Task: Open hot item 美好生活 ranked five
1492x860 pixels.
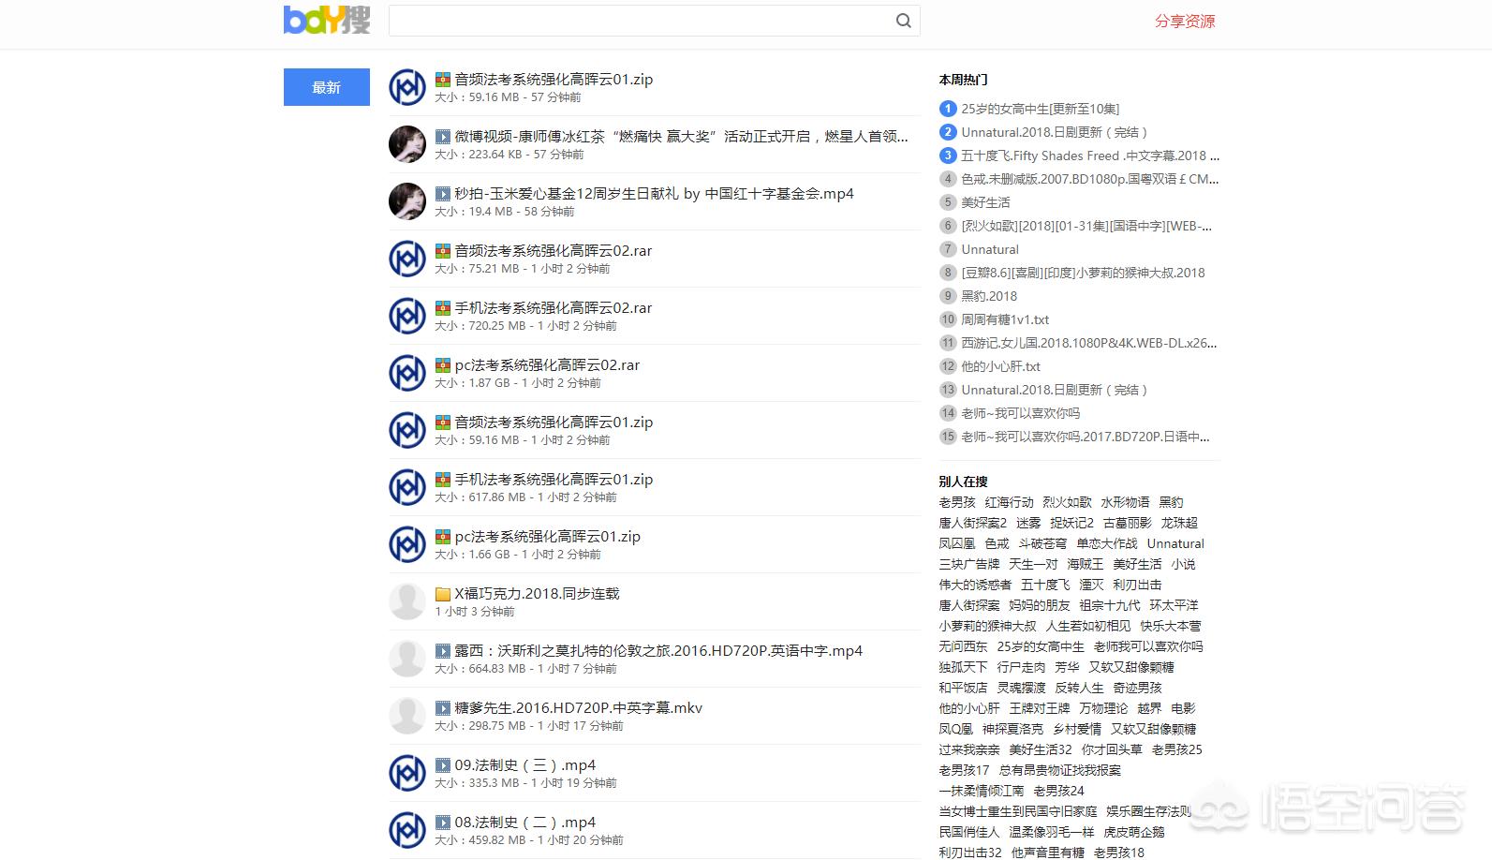Action: (x=985, y=202)
